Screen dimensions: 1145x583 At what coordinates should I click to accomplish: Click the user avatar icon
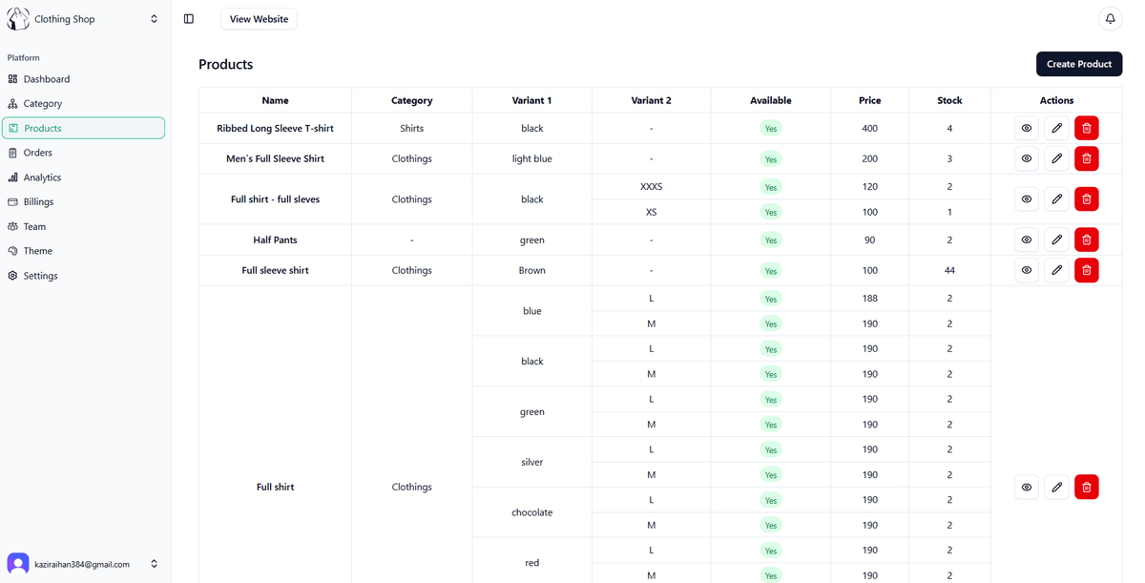pyautogui.click(x=18, y=564)
